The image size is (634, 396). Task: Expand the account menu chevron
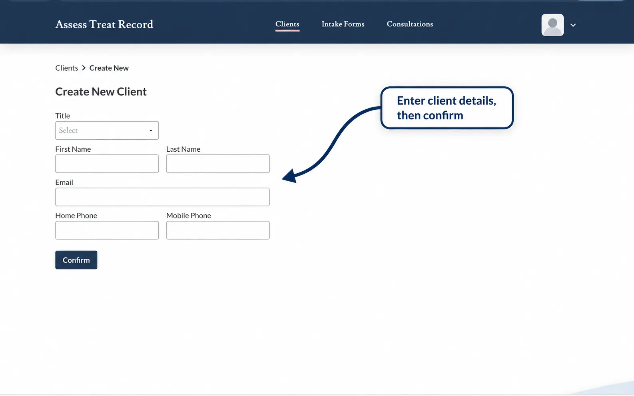click(x=573, y=25)
